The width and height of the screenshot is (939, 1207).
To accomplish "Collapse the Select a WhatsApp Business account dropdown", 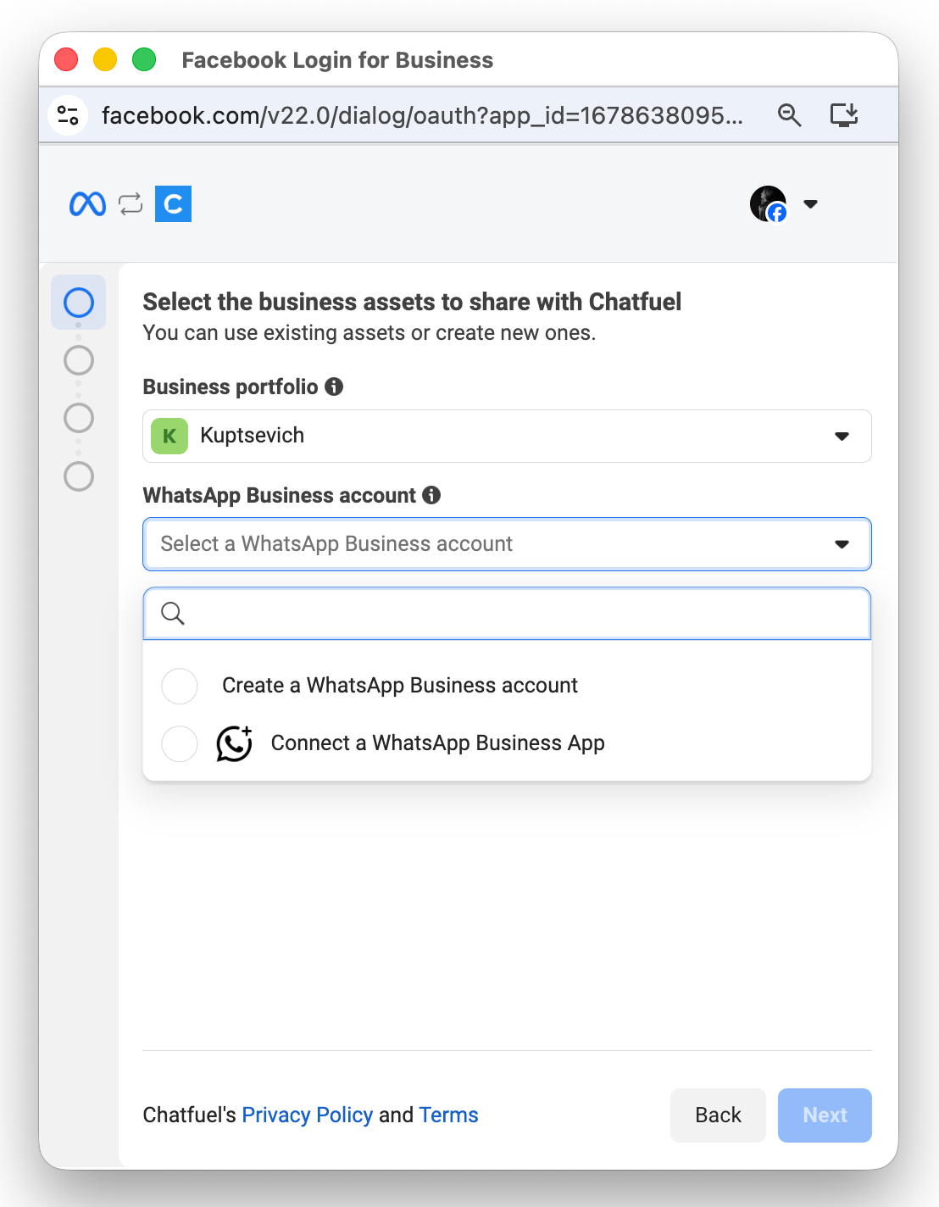I will tap(507, 544).
